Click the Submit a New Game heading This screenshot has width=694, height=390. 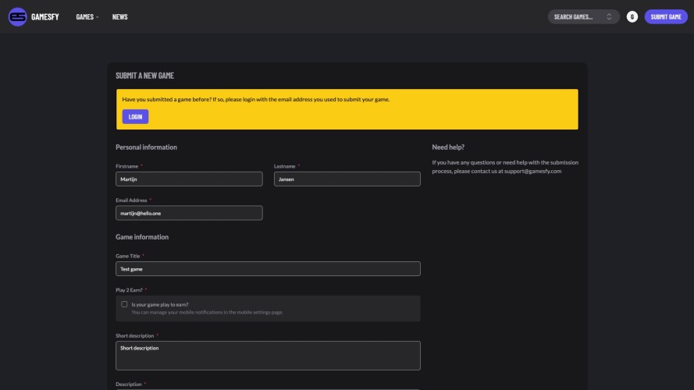point(144,76)
